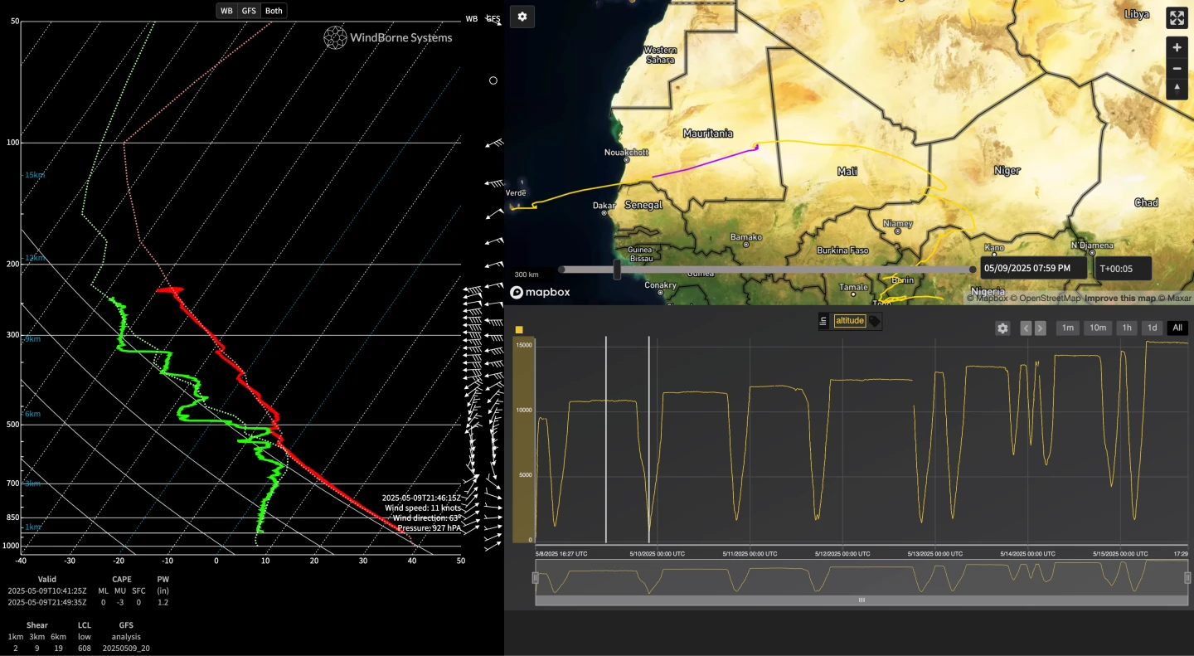Open the OpenStreetMap attribution link
Viewport: 1194px width, 656px height.
(1046, 299)
